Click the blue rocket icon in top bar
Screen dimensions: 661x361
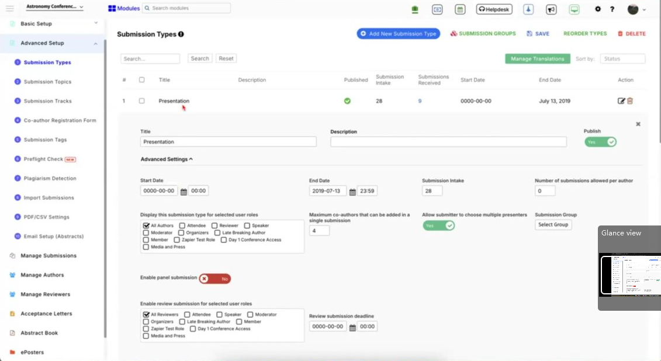(528, 9)
